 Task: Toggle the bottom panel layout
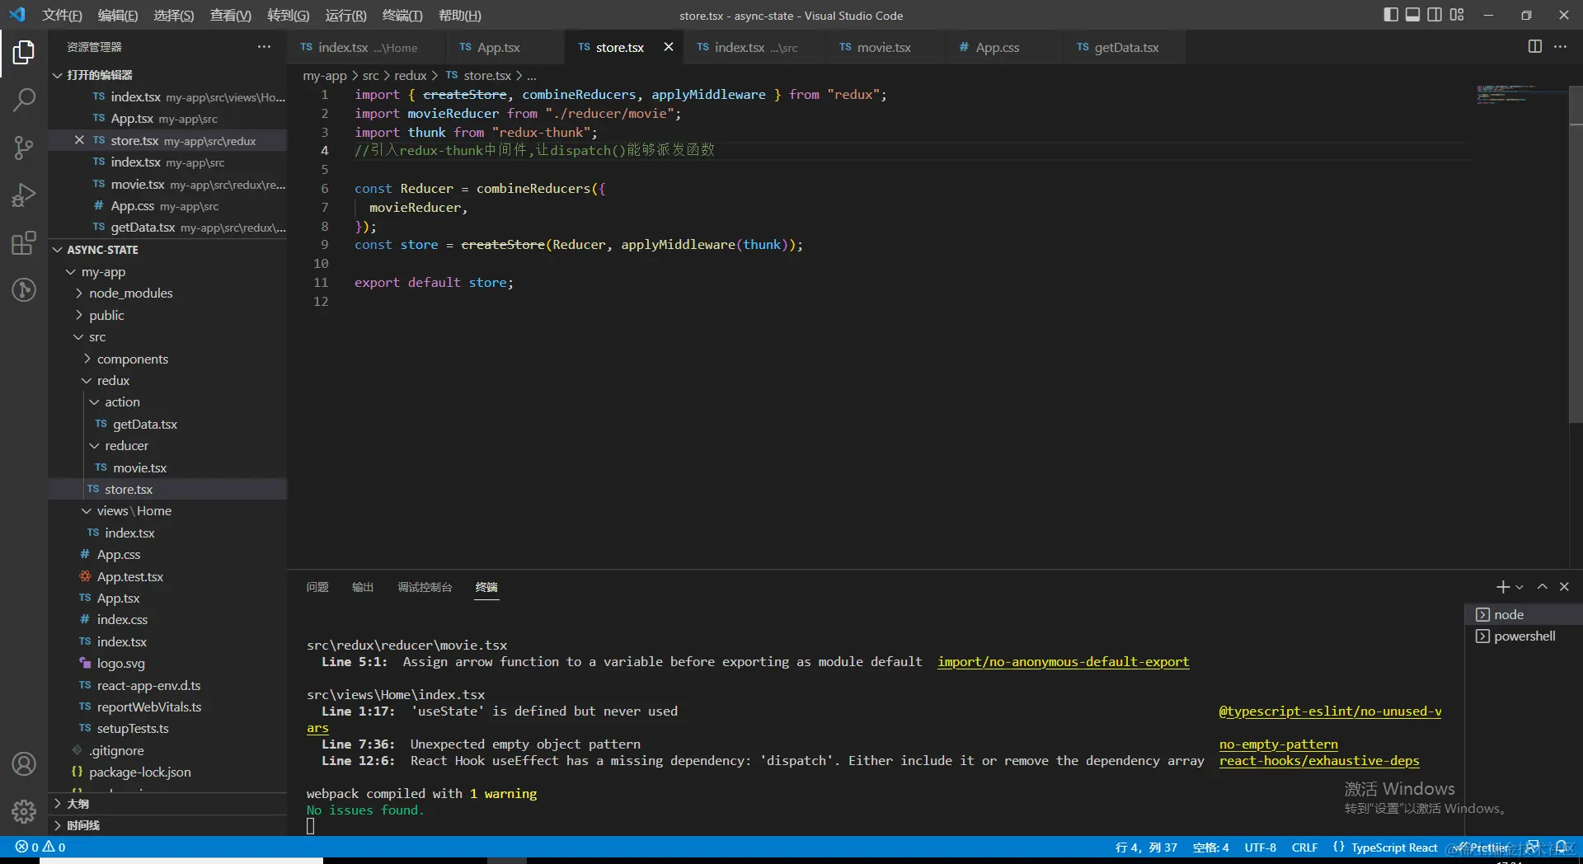point(1412,15)
